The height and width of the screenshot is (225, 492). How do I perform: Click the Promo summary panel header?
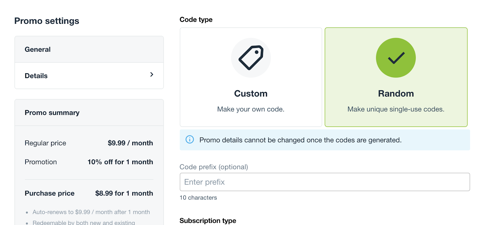coord(52,113)
